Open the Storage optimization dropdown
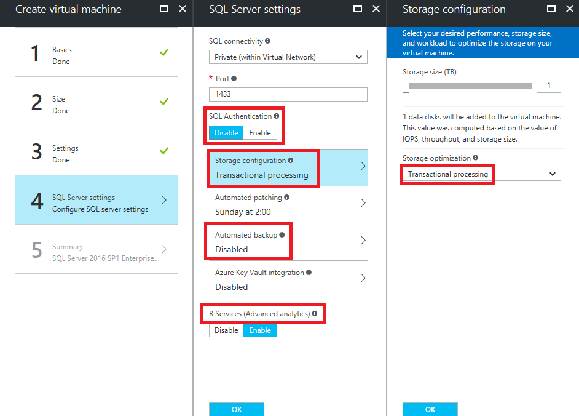The height and width of the screenshot is (416, 579). (481, 174)
